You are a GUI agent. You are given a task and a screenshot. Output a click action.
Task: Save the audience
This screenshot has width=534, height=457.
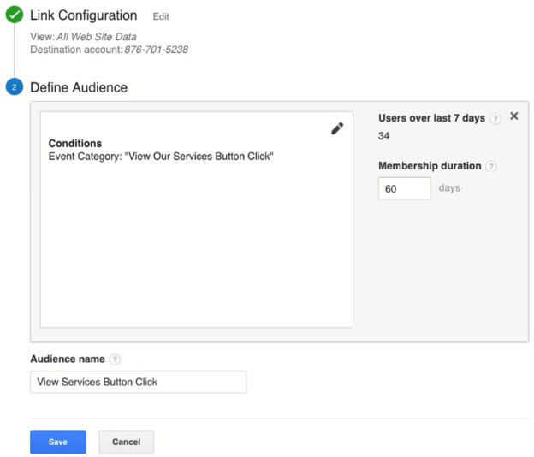coord(58,442)
